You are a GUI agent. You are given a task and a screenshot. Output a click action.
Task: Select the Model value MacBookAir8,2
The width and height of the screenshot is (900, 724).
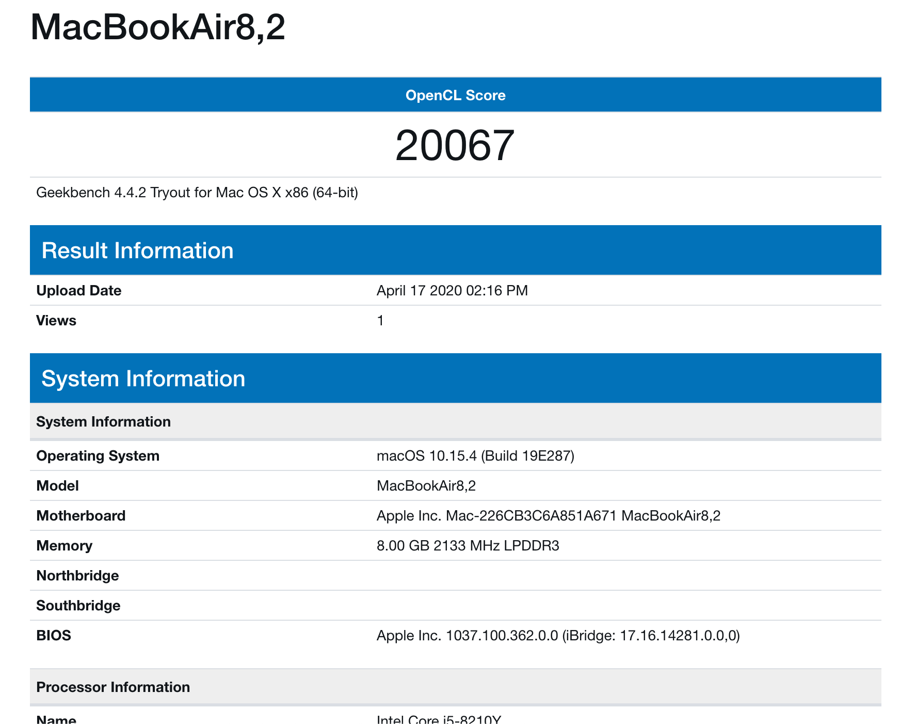pos(426,485)
